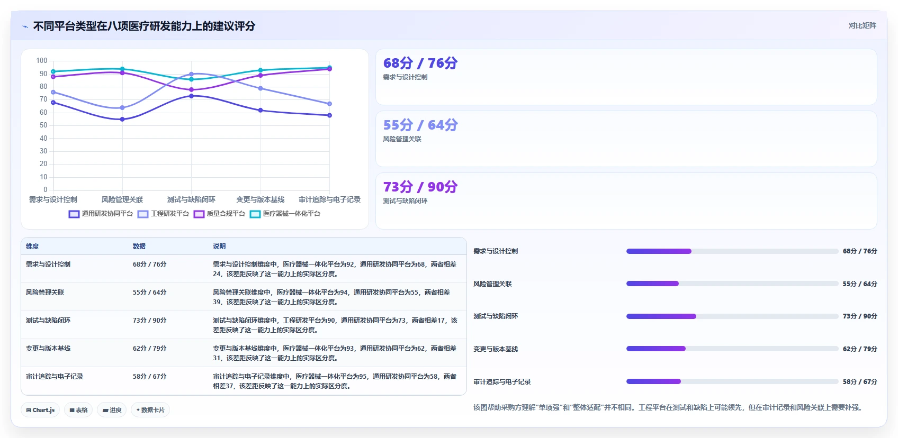Click table value 62分 / 79分
This screenshot has width=898, height=438.
point(150,349)
